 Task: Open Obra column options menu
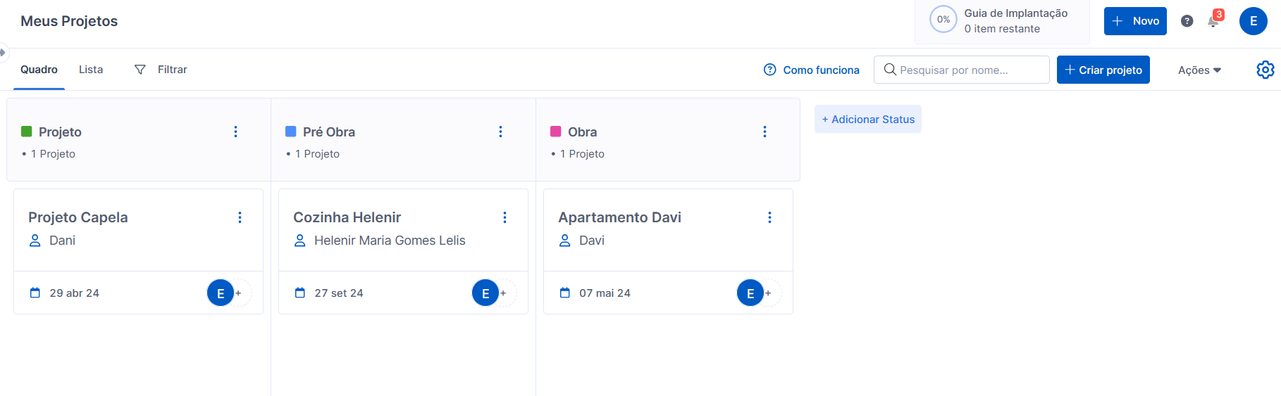coord(765,132)
